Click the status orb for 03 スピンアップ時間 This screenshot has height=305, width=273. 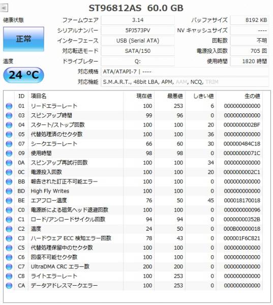[9, 115]
